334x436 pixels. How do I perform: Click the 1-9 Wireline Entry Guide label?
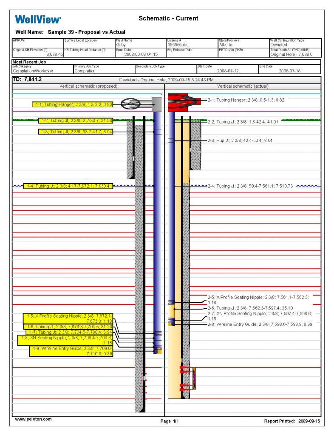(x=71, y=351)
